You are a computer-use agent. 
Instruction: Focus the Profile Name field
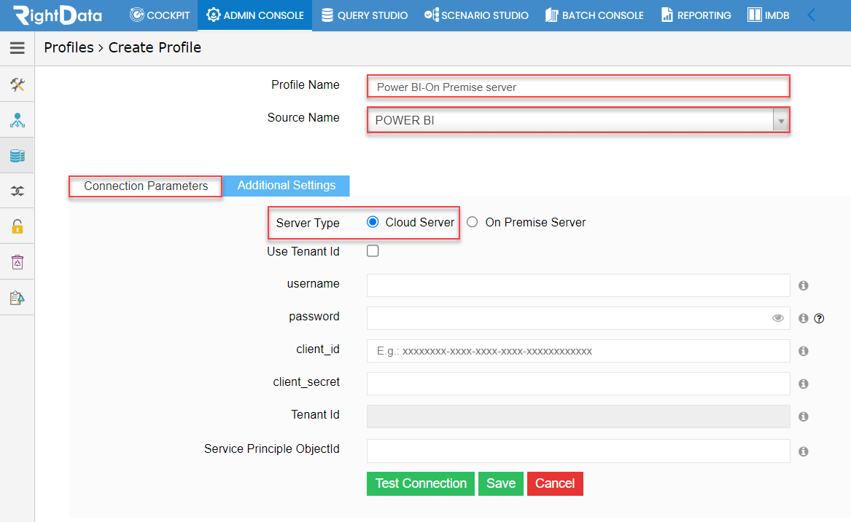tap(578, 87)
